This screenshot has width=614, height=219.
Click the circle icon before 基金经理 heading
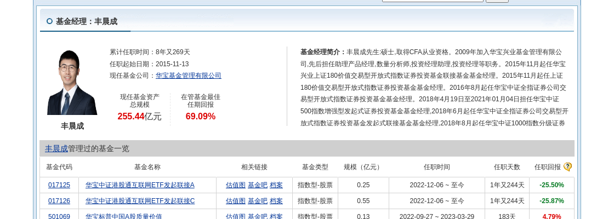(49, 21)
